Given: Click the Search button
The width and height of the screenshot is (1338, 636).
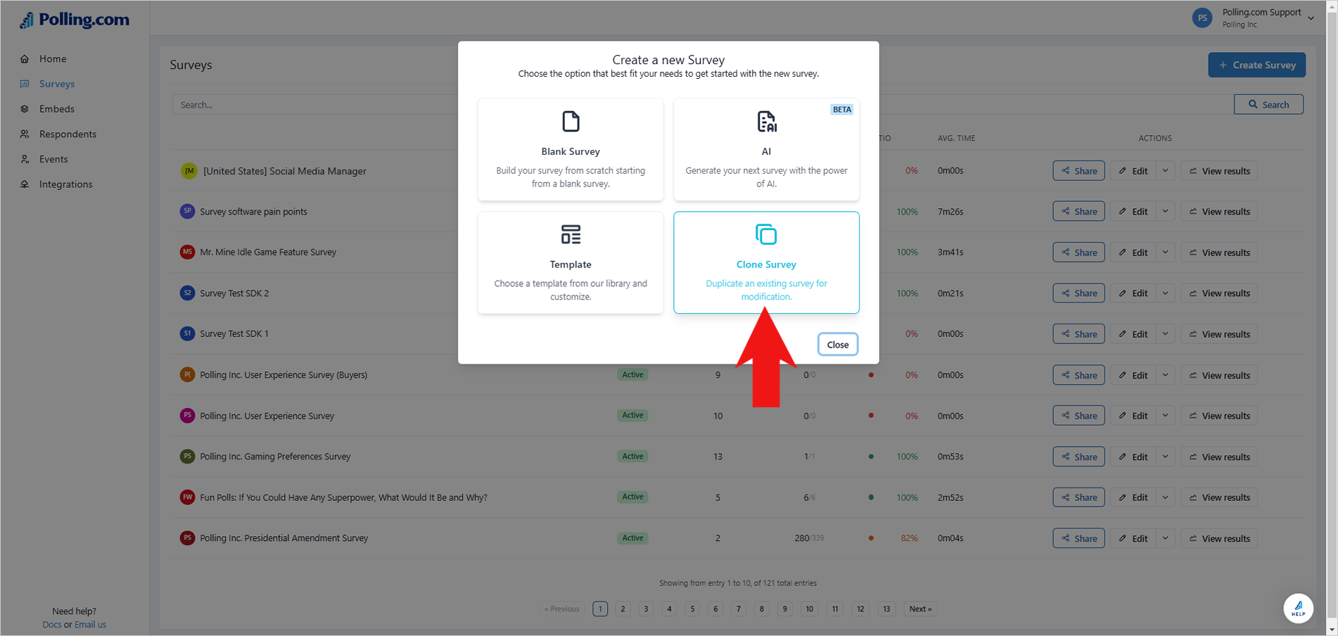Looking at the screenshot, I should [1268, 104].
